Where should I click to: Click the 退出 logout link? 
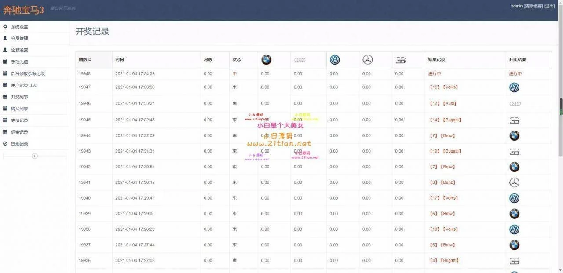pos(549,6)
